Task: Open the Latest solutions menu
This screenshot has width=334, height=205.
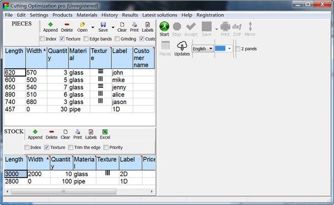Action: click(160, 15)
